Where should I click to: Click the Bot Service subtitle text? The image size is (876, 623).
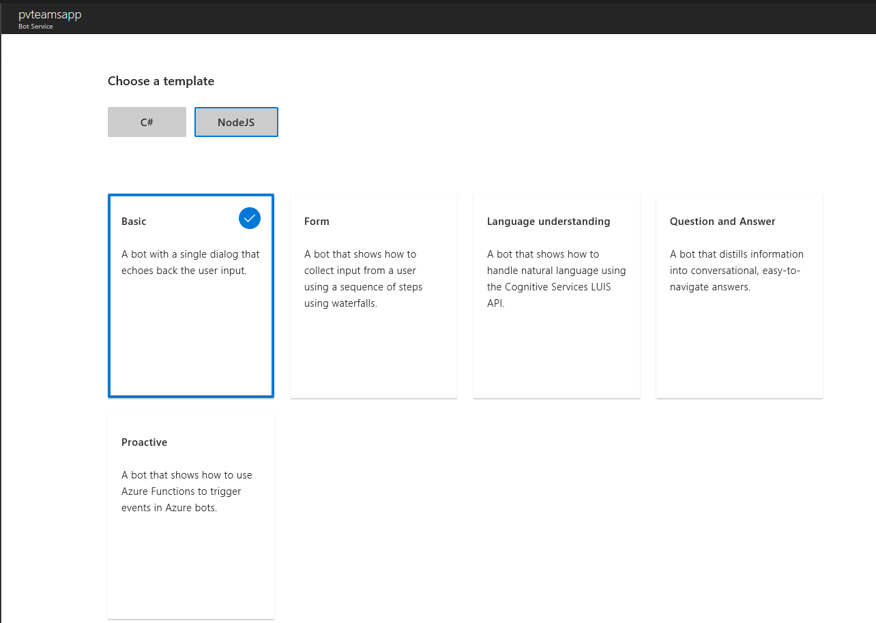35,27
